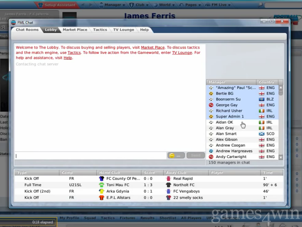Click George Gay's red club badge
The image size is (302, 227).
(x=211, y=105)
